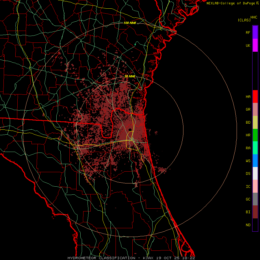The width and height of the screenshot is (260, 260).
Task: Click the IC light pink legend swatch
Action: [x=255, y=186]
